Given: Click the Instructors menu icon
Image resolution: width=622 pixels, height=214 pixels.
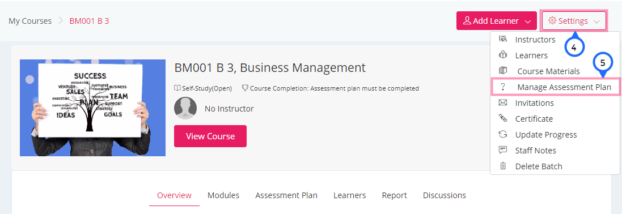Looking at the screenshot, I should [502, 39].
